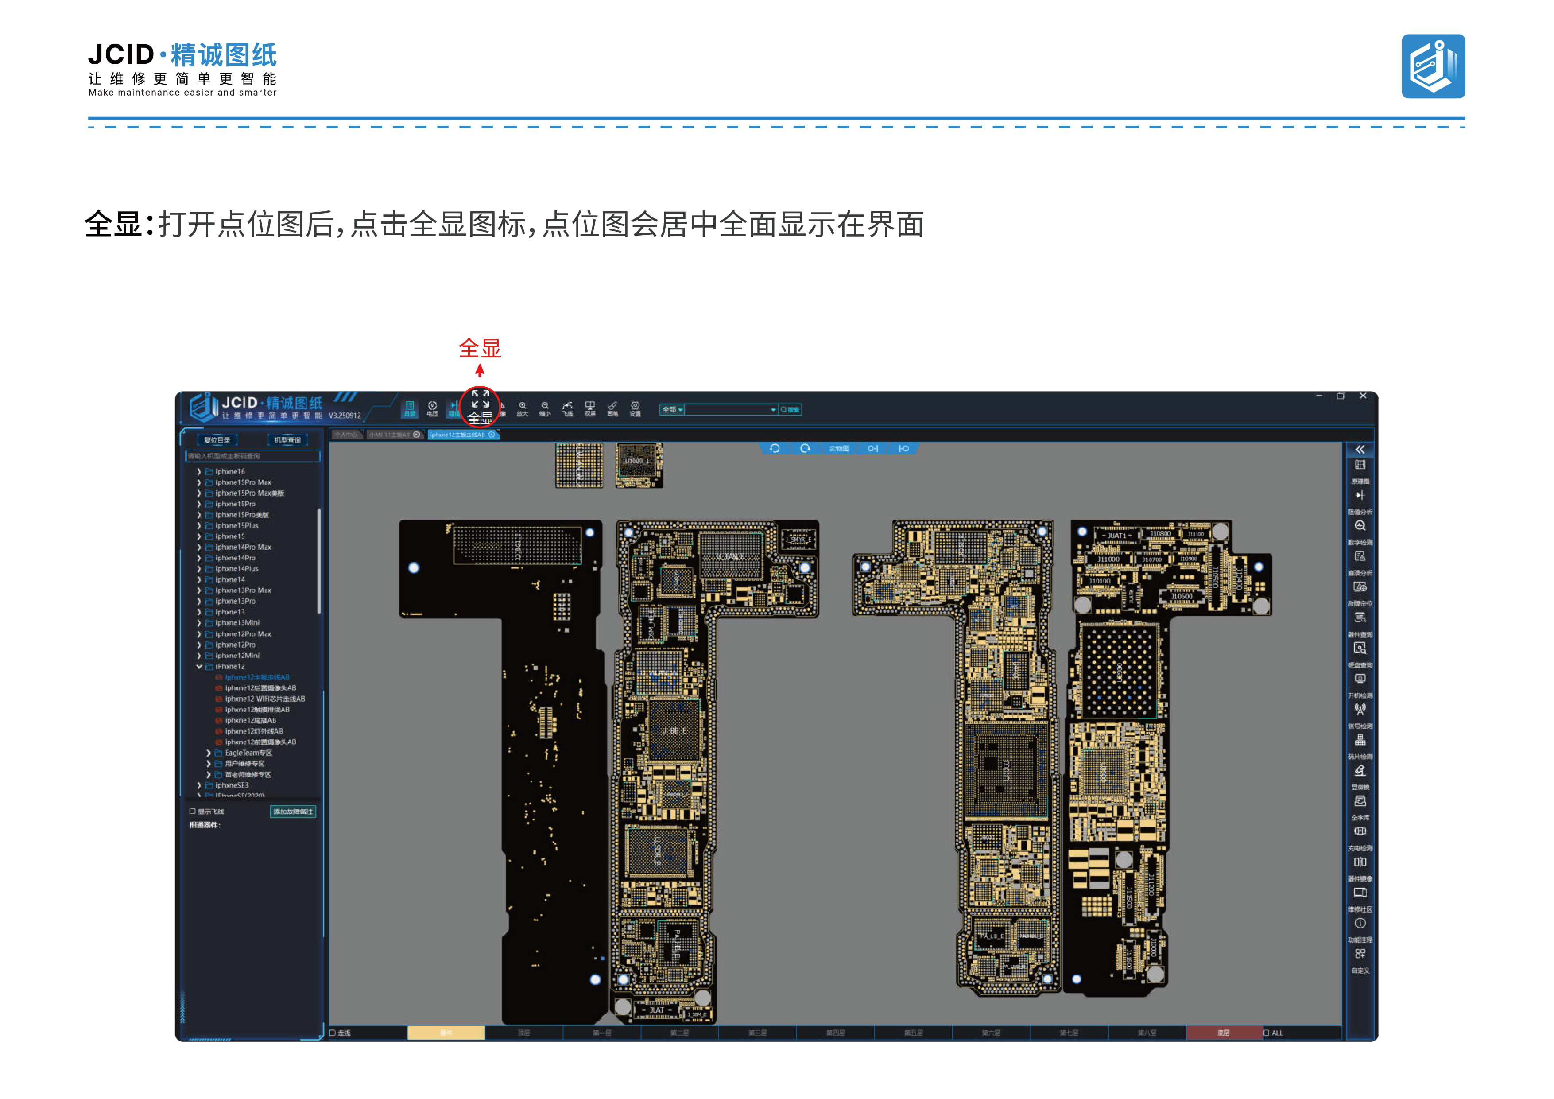The image size is (1554, 1099).
Task: Open the search box dropdown arrow
Action: (x=773, y=410)
